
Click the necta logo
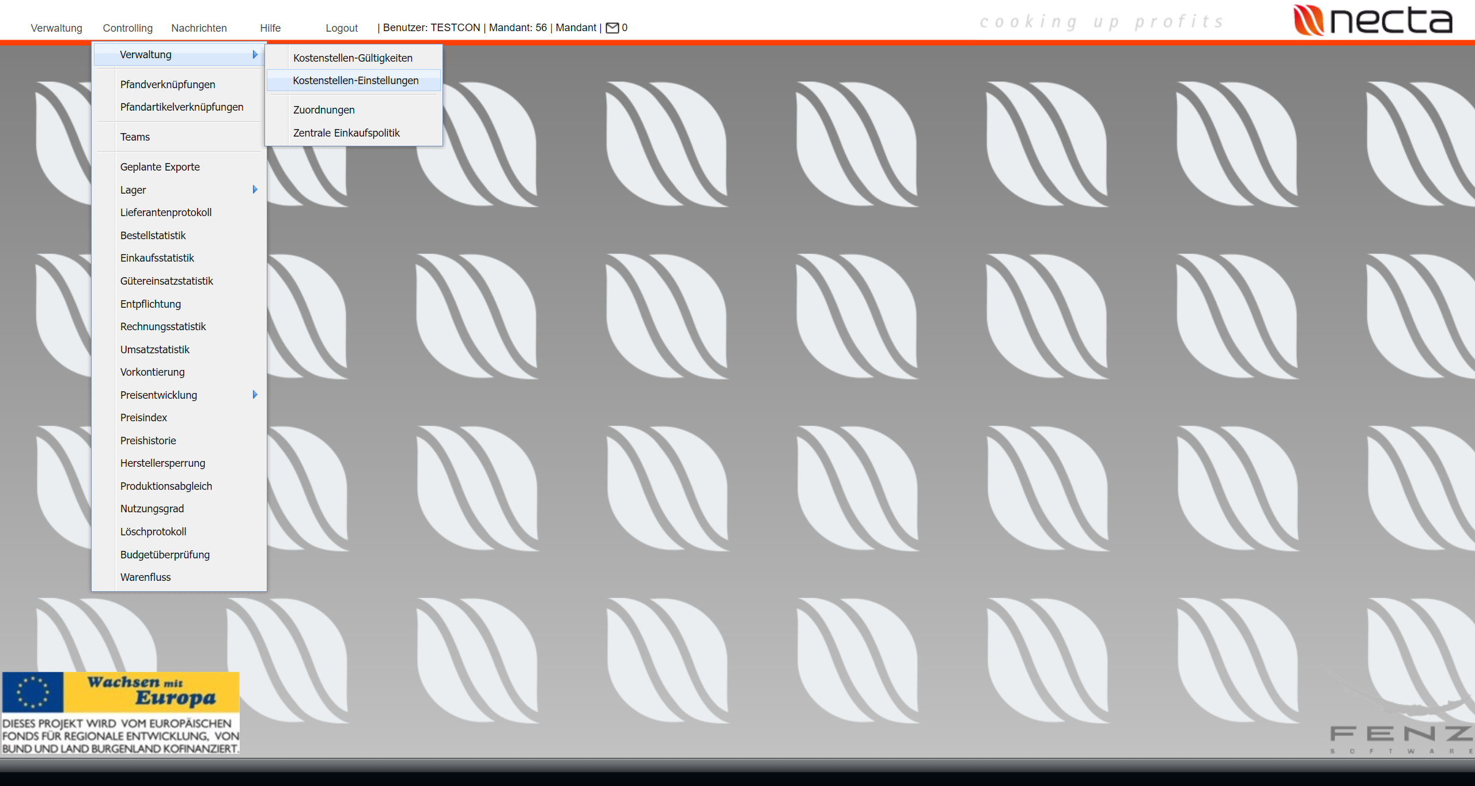pyautogui.click(x=1373, y=21)
